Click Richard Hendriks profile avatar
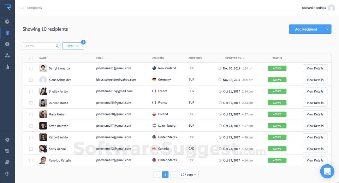Image resolution: width=339 pixels, height=183 pixels. pyautogui.click(x=331, y=8)
